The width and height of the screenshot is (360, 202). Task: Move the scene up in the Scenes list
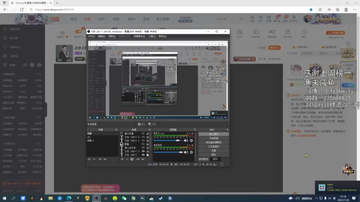click(x=100, y=159)
